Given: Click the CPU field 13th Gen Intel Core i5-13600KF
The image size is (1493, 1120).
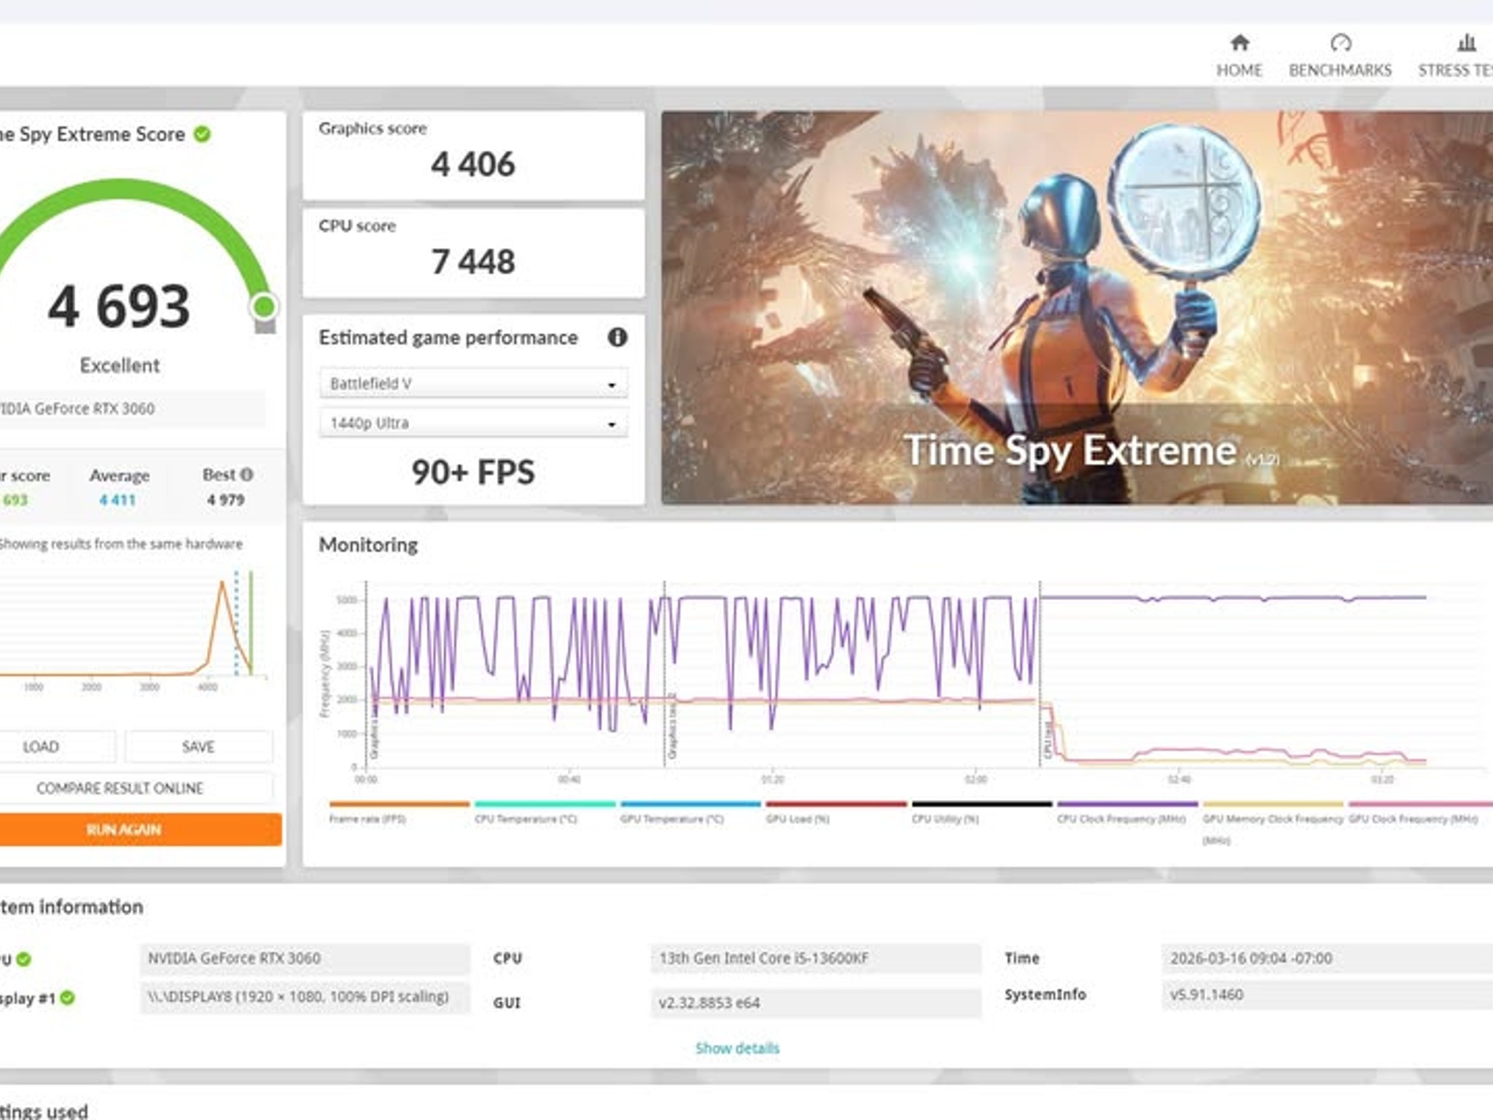Looking at the screenshot, I should [816, 959].
